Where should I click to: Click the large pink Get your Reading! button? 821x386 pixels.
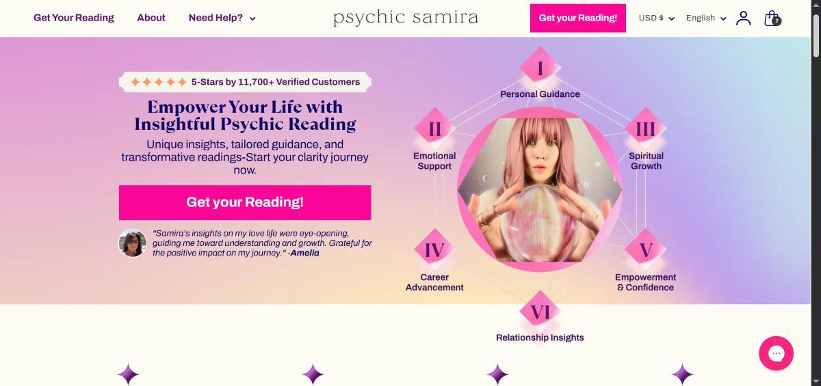(x=245, y=202)
